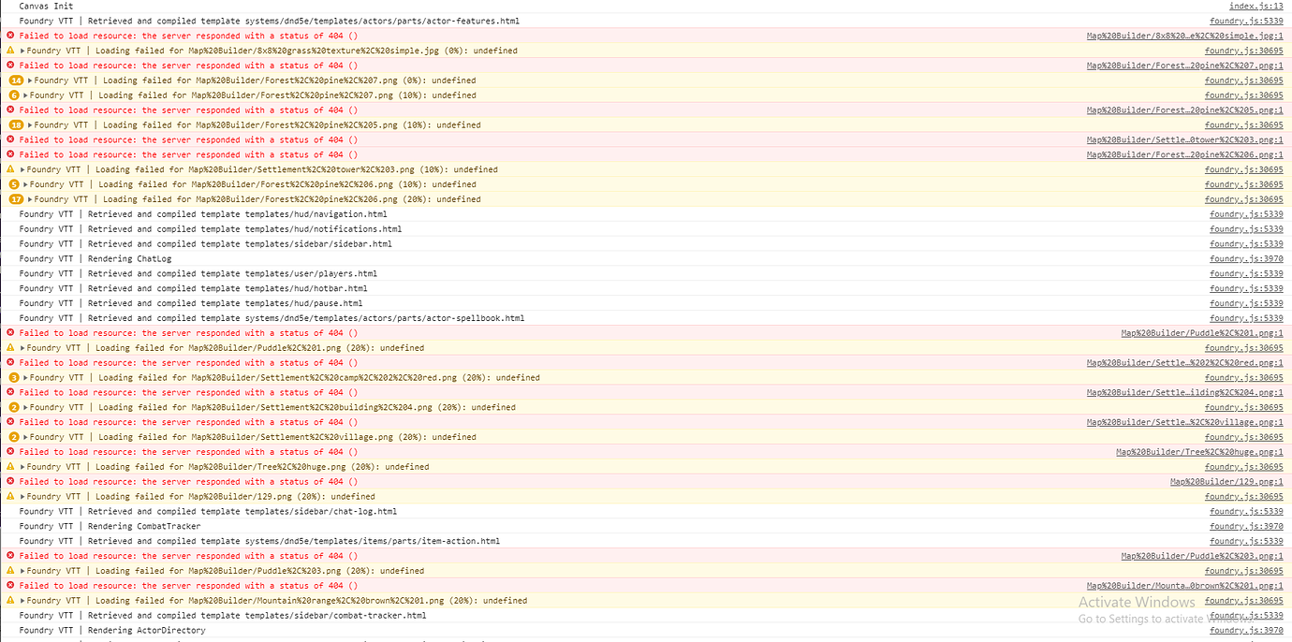Click the 18 count badge on Forest pine 205 warning

click(x=15, y=125)
